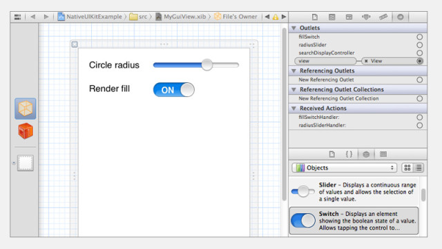Screen dimensions: 442x249
Task: Click the New Referencing Outlet Collection circle
Action: coord(419,98)
